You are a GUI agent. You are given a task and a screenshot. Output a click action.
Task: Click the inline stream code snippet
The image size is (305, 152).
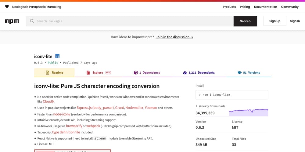pos(100,138)
